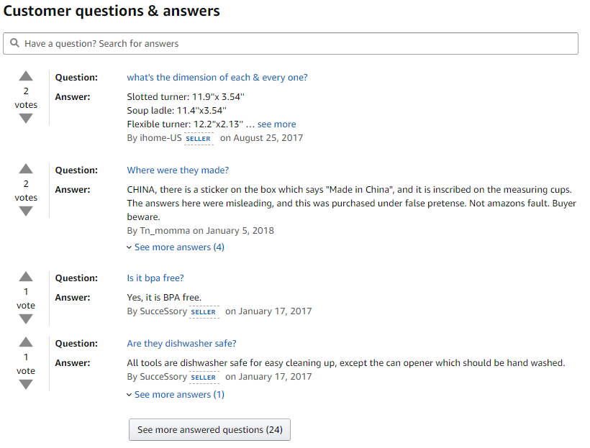Viewport: 590px width, 448px height.
Task: Upvote the dimension question
Action: (x=26, y=76)
